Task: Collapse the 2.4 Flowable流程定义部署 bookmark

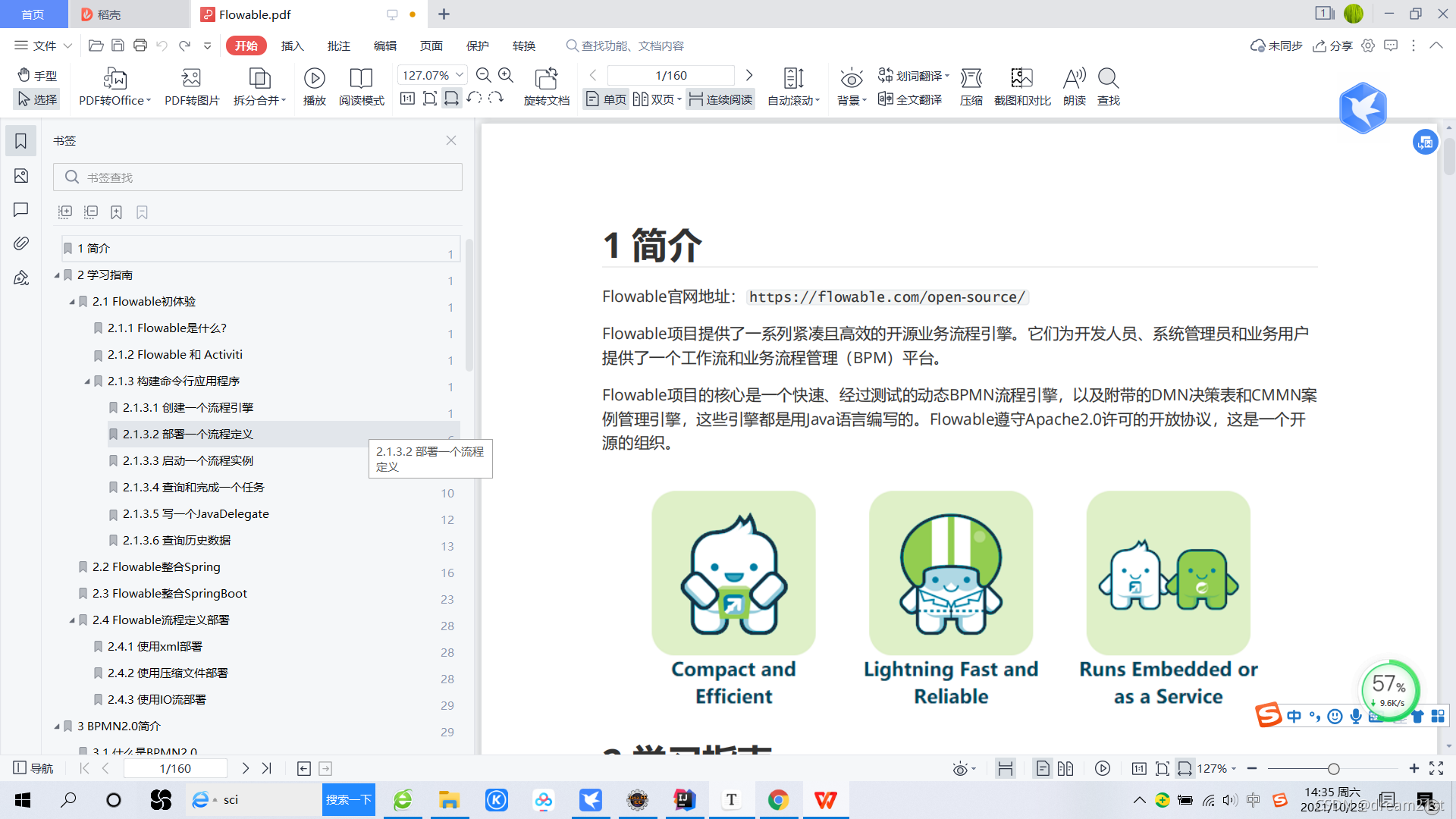Action: (x=72, y=620)
